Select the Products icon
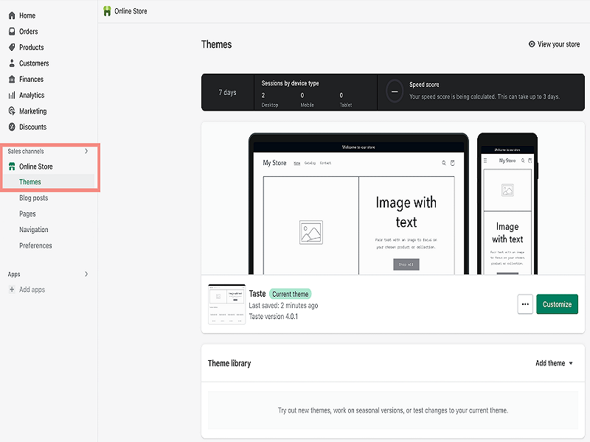Screen dimensions: 590x442 coord(10,47)
